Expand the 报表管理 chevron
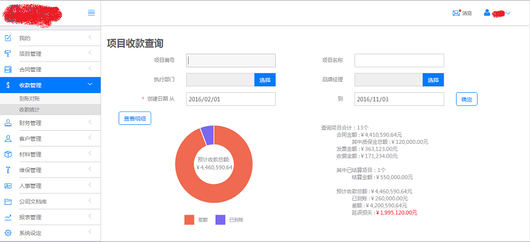The width and height of the screenshot is (530, 242). pyautogui.click(x=90, y=216)
